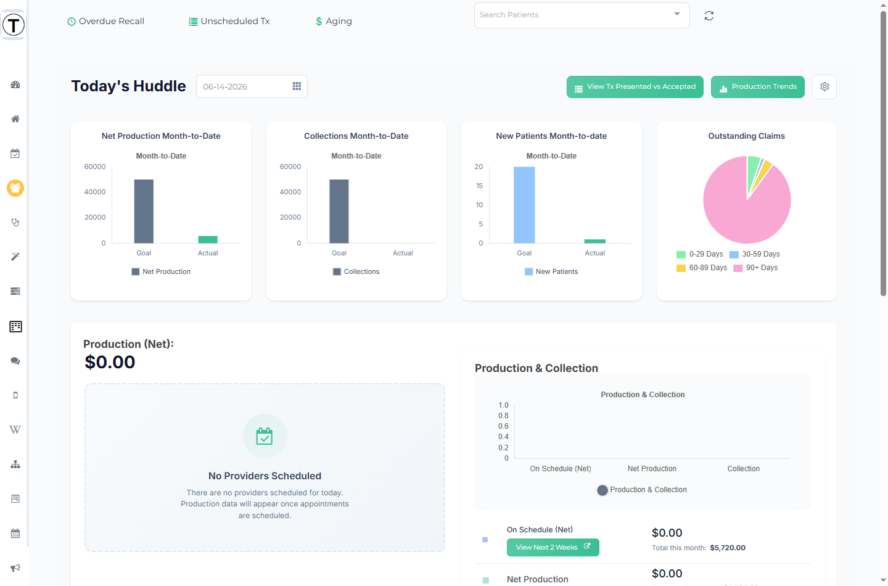Open the list form icon above calendar grid

[x=15, y=498]
